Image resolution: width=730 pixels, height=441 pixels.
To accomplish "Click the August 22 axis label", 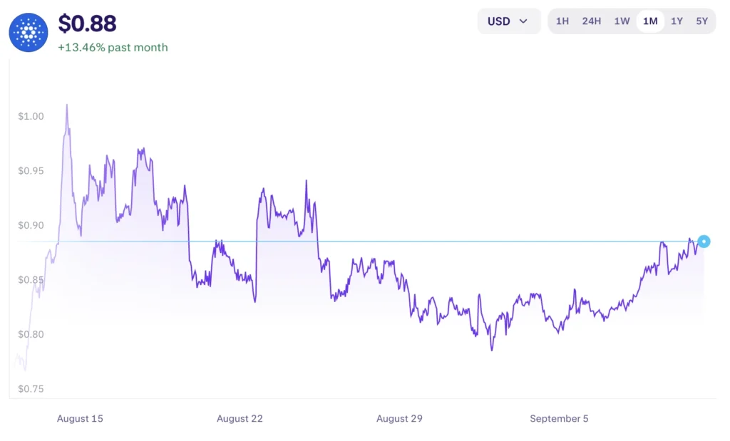I will point(240,419).
